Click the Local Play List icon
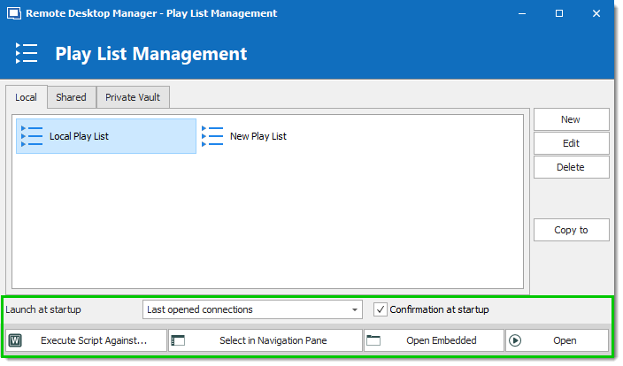623x366 pixels. click(32, 136)
